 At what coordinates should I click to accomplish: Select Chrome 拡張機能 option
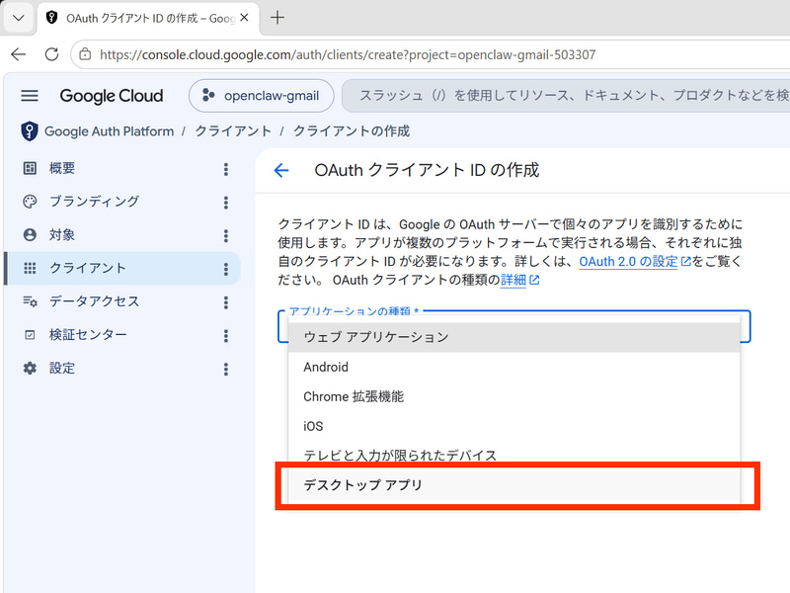click(513, 396)
